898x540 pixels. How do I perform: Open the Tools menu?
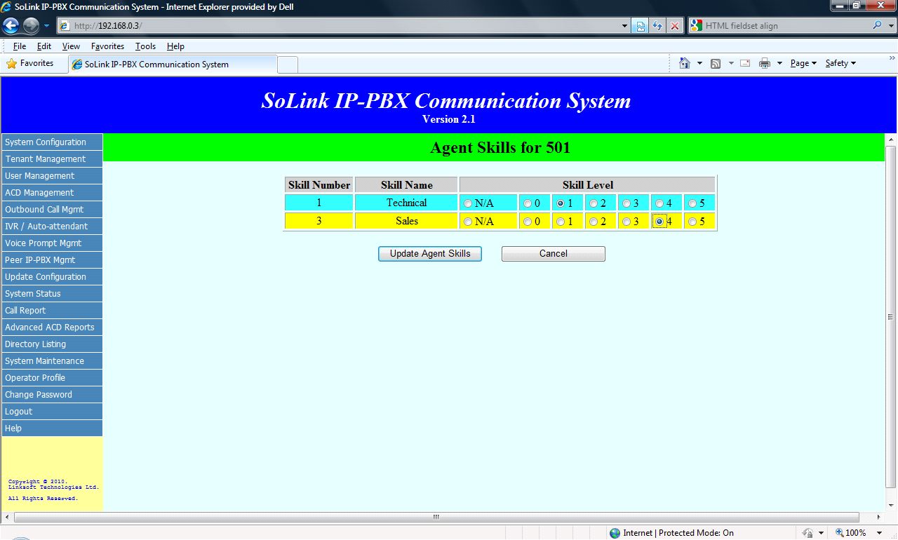[x=145, y=46]
